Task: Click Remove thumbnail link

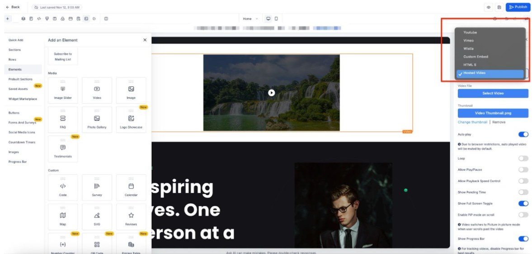Action: coord(499,122)
